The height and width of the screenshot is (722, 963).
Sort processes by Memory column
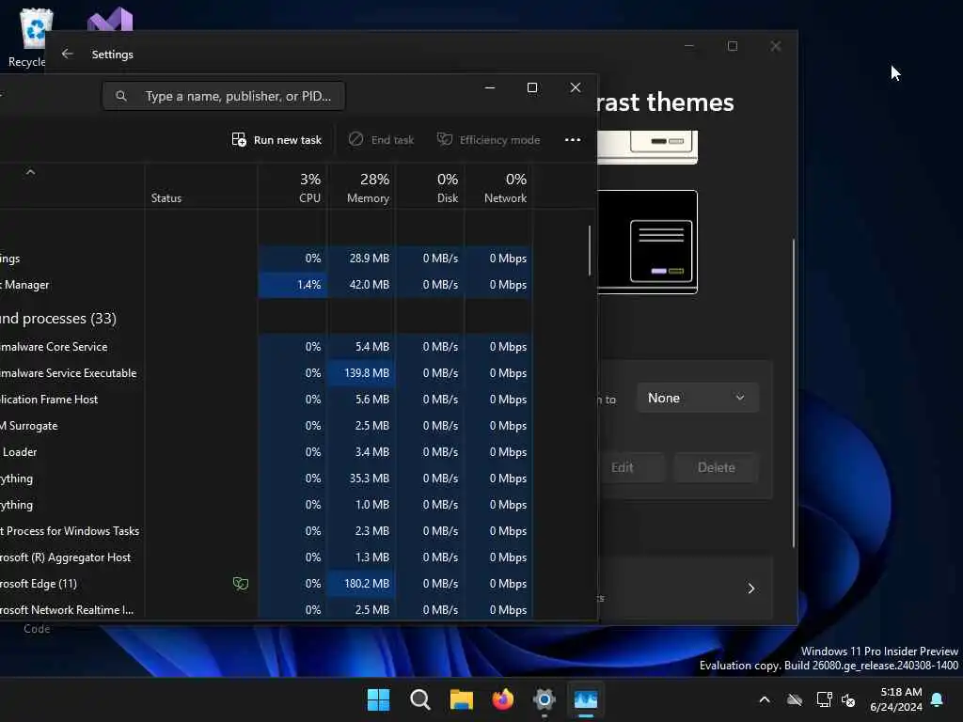[361, 187]
